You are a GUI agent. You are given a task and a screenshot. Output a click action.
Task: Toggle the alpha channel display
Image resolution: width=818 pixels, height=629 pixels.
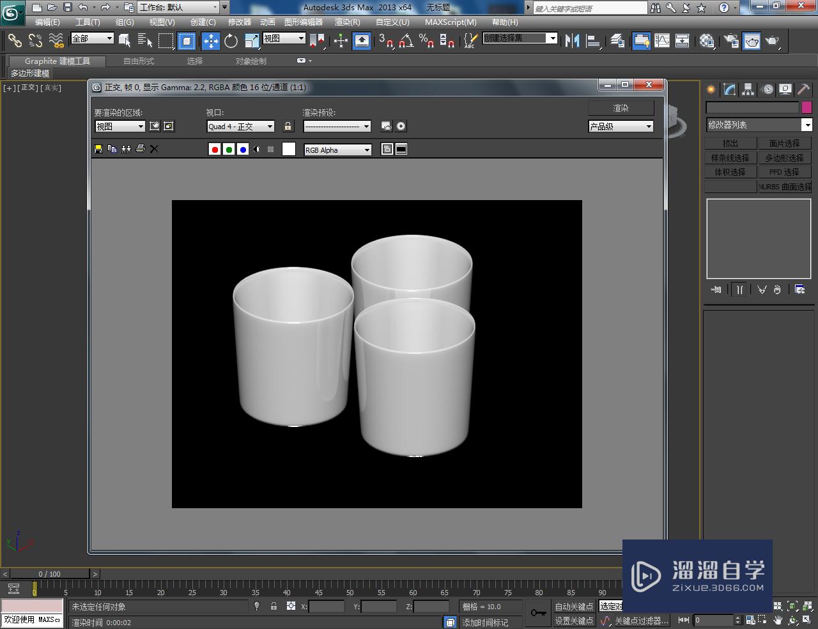click(x=257, y=150)
